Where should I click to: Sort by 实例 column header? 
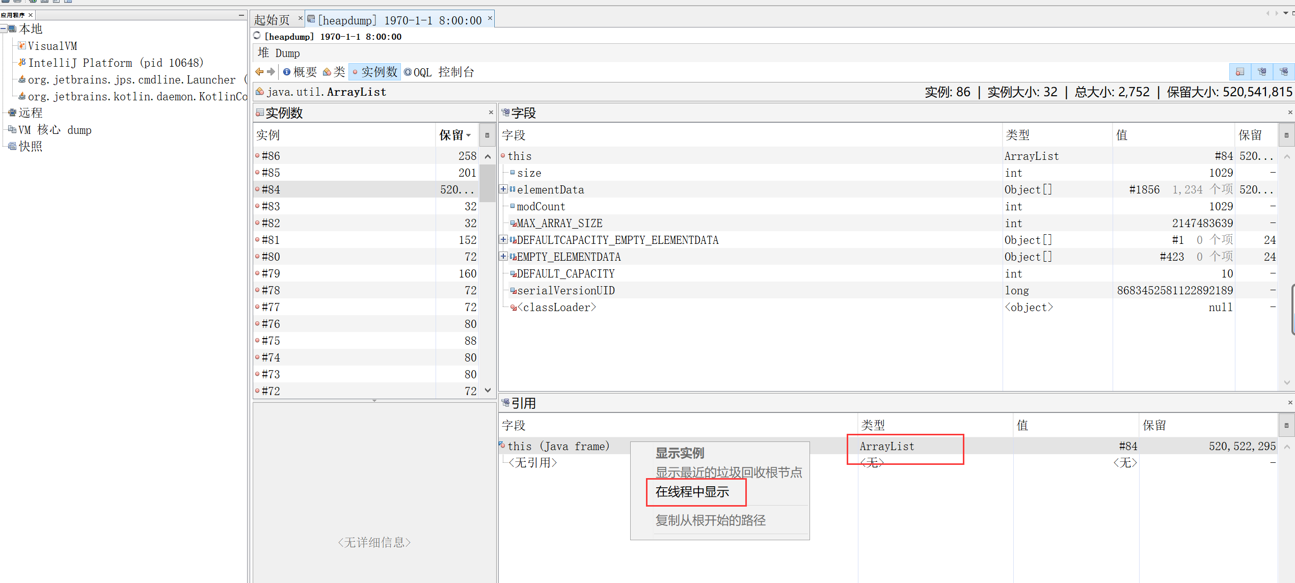click(x=344, y=135)
